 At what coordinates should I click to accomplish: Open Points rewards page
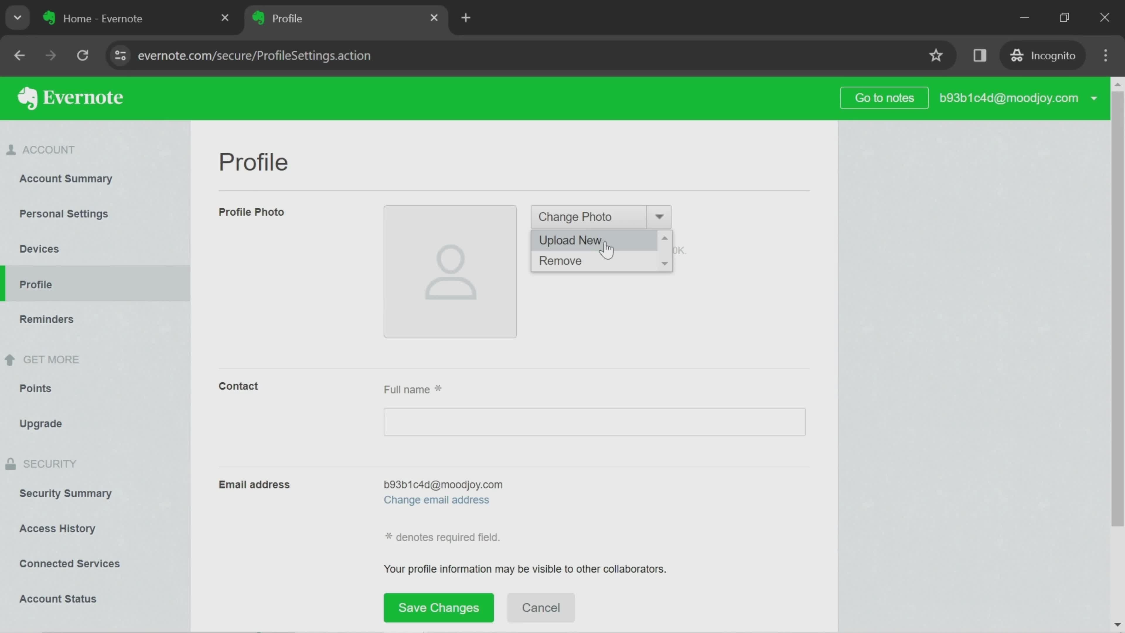pos(35,388)
